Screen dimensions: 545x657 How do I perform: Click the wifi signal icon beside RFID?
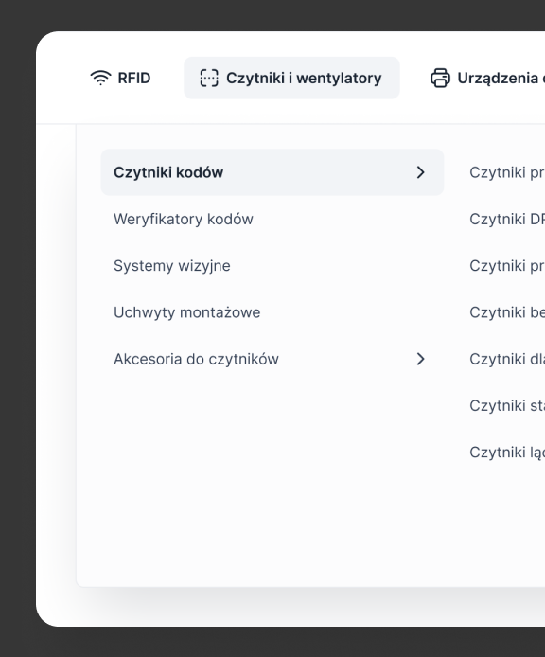click(100, 78)
